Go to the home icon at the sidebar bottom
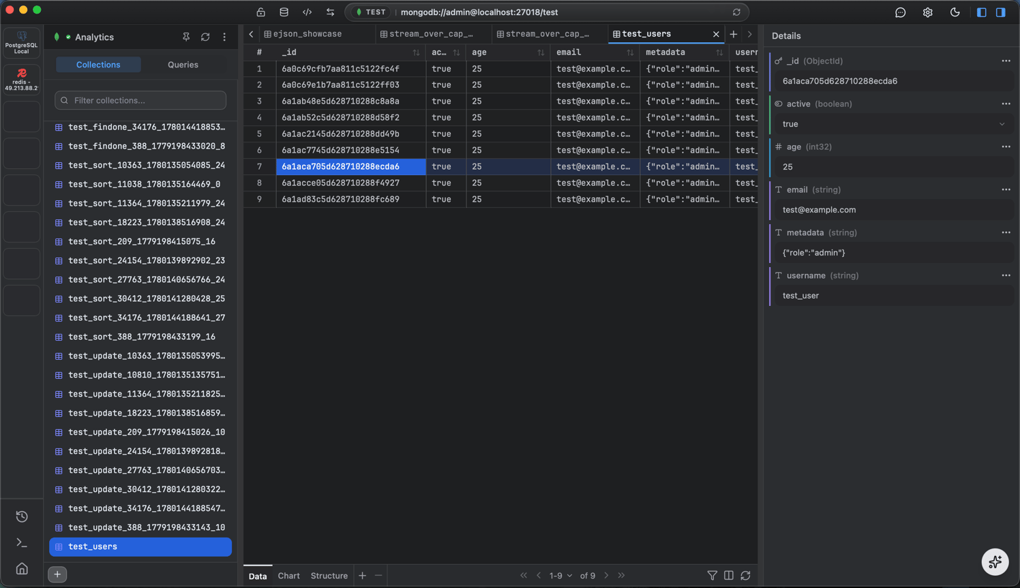 (22, 569)
